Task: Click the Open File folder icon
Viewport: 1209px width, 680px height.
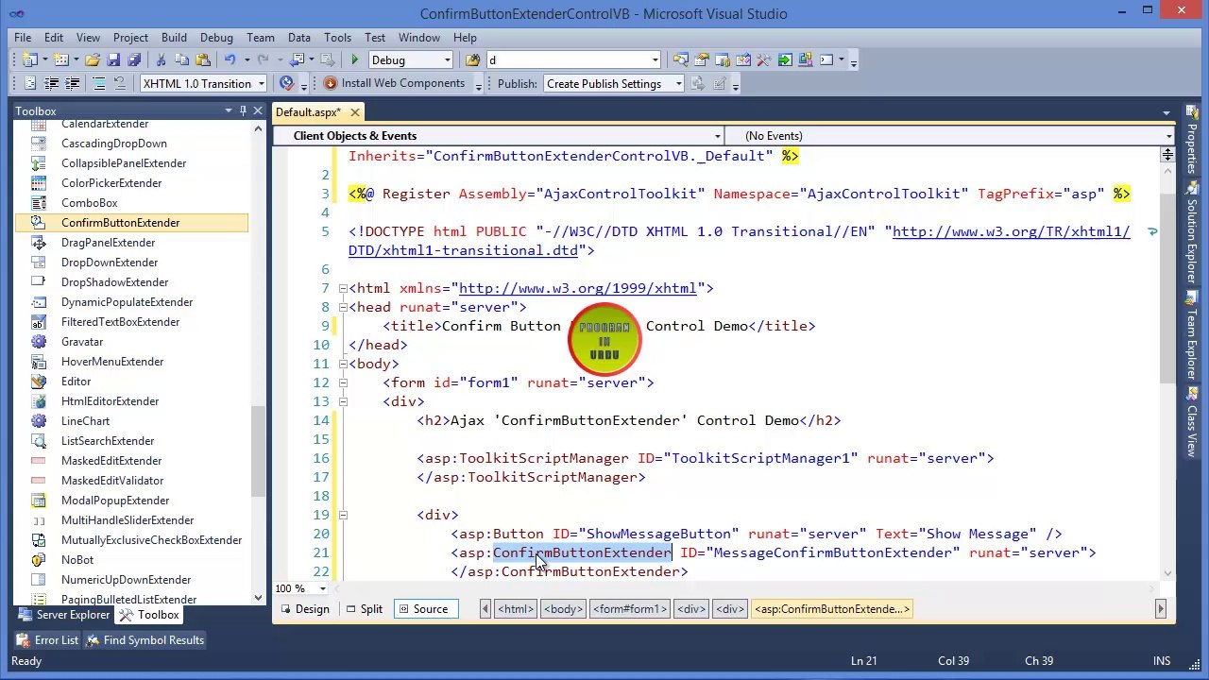Action: click(x=93, y=60)
